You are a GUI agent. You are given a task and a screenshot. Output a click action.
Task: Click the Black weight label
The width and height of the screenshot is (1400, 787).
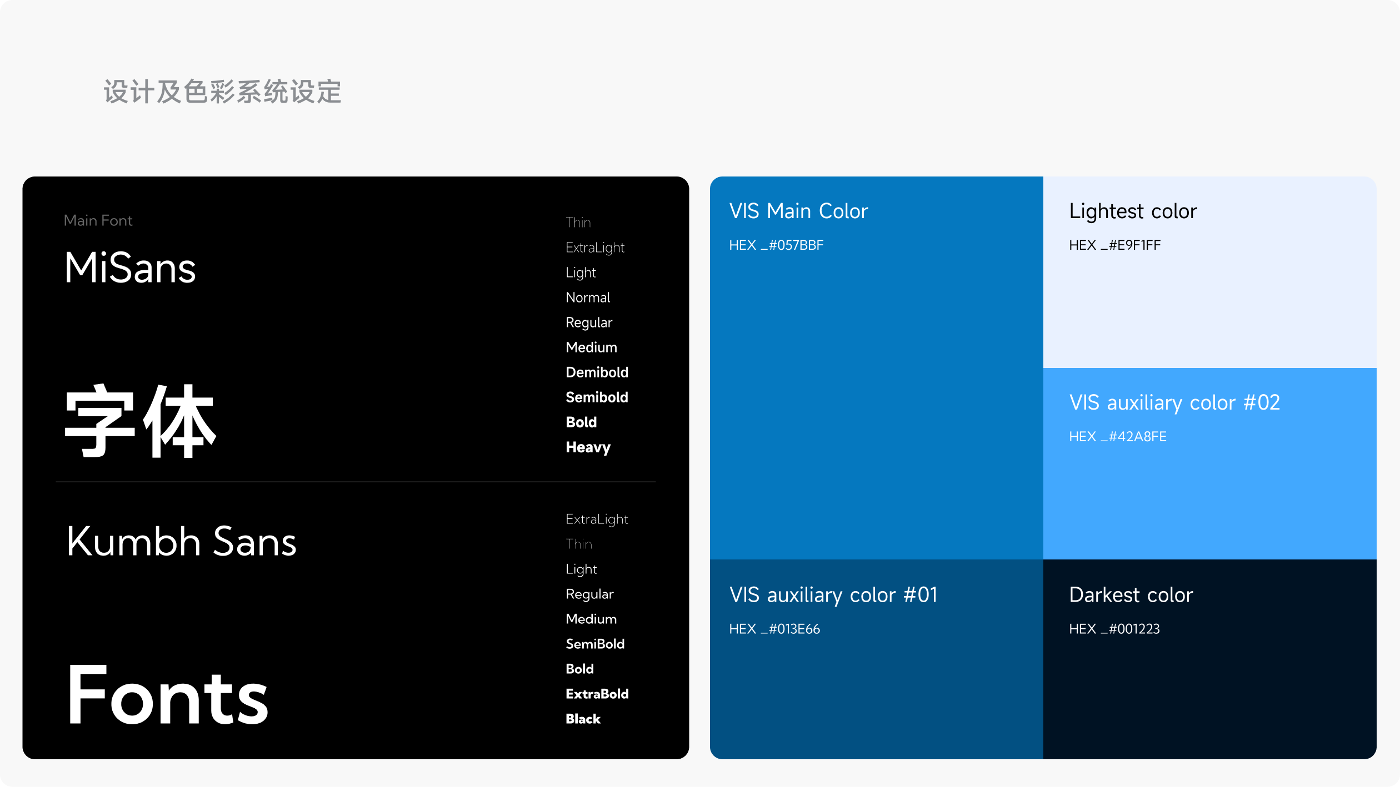coord(583,719)
